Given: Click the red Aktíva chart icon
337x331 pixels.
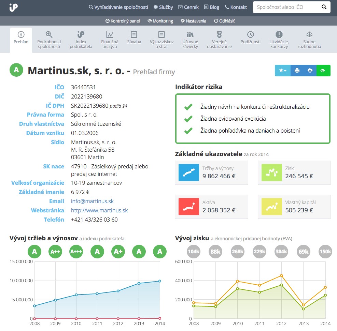Looking at the screenshot, I should (189, 207).
